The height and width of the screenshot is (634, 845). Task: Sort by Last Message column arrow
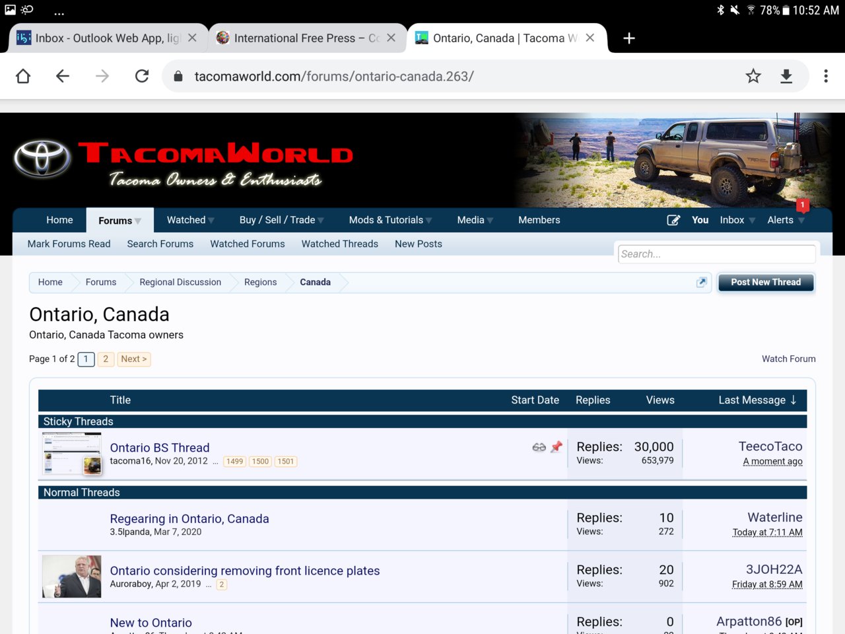click(794, 400)
